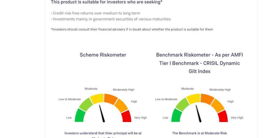Click the Benchmark Riskometer needle

tap(199, 114)
